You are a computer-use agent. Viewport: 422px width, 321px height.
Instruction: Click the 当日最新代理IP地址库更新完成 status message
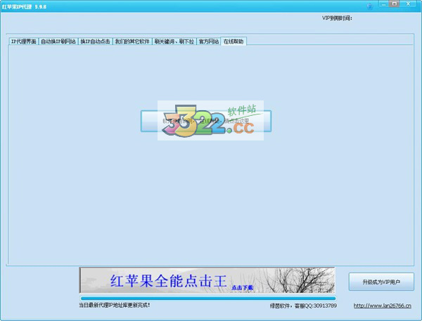click(x=115, y=305)
